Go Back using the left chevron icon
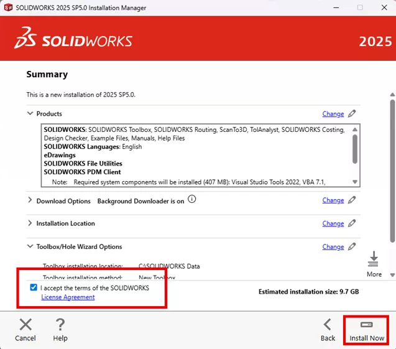Viewport: 396px width, 349px height. coord(328,325)
